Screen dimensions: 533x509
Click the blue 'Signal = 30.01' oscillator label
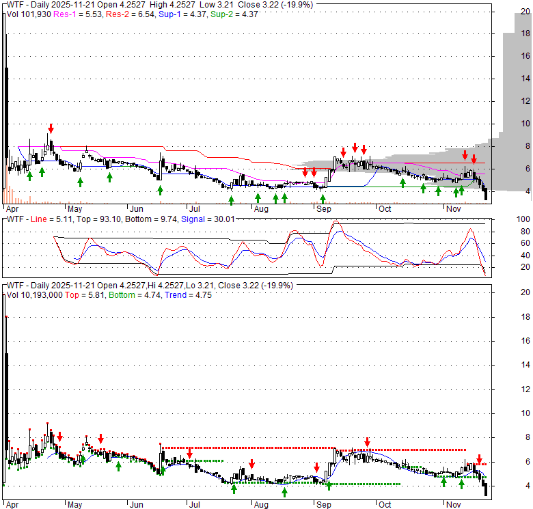click(x=208, y=219)
